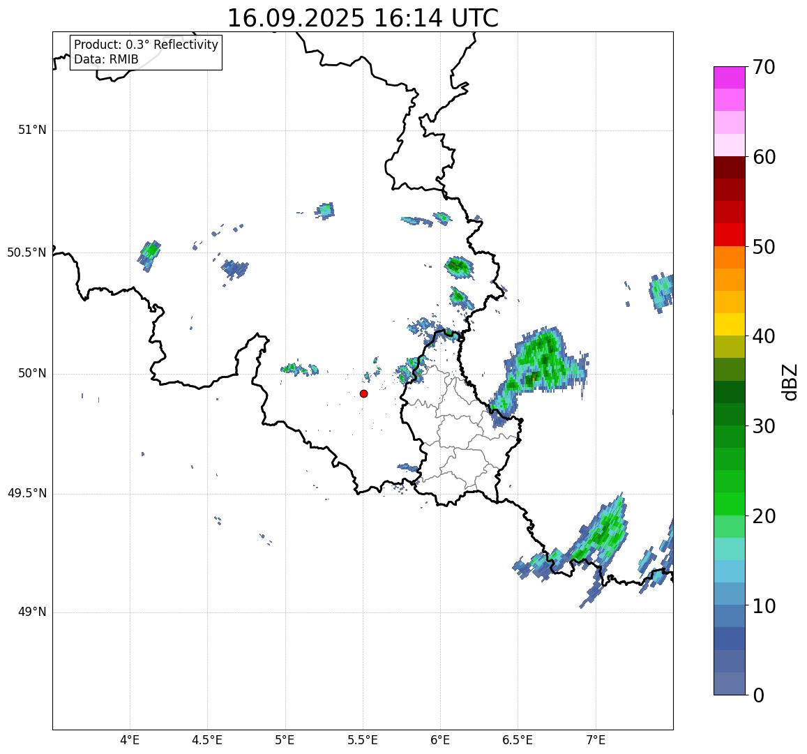
Task: Click the '5°E' longitude label
Action: coord(285,741)
